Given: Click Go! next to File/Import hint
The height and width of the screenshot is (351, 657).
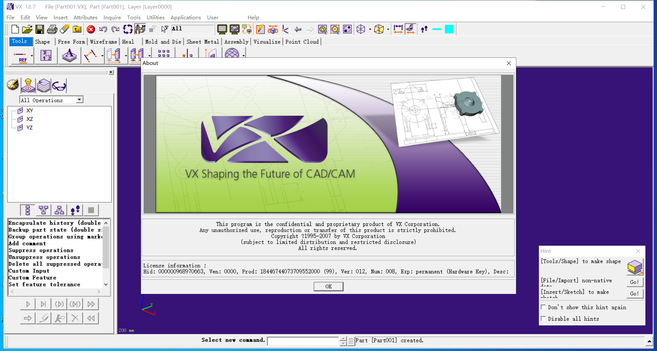Looking at the screenshot, I should click(x=634, y=282).
